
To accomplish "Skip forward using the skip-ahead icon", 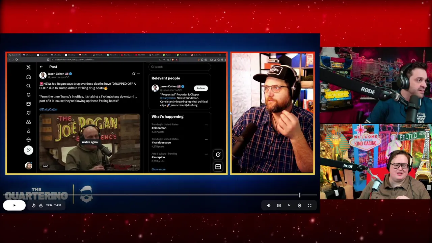I will pos(41,205).
